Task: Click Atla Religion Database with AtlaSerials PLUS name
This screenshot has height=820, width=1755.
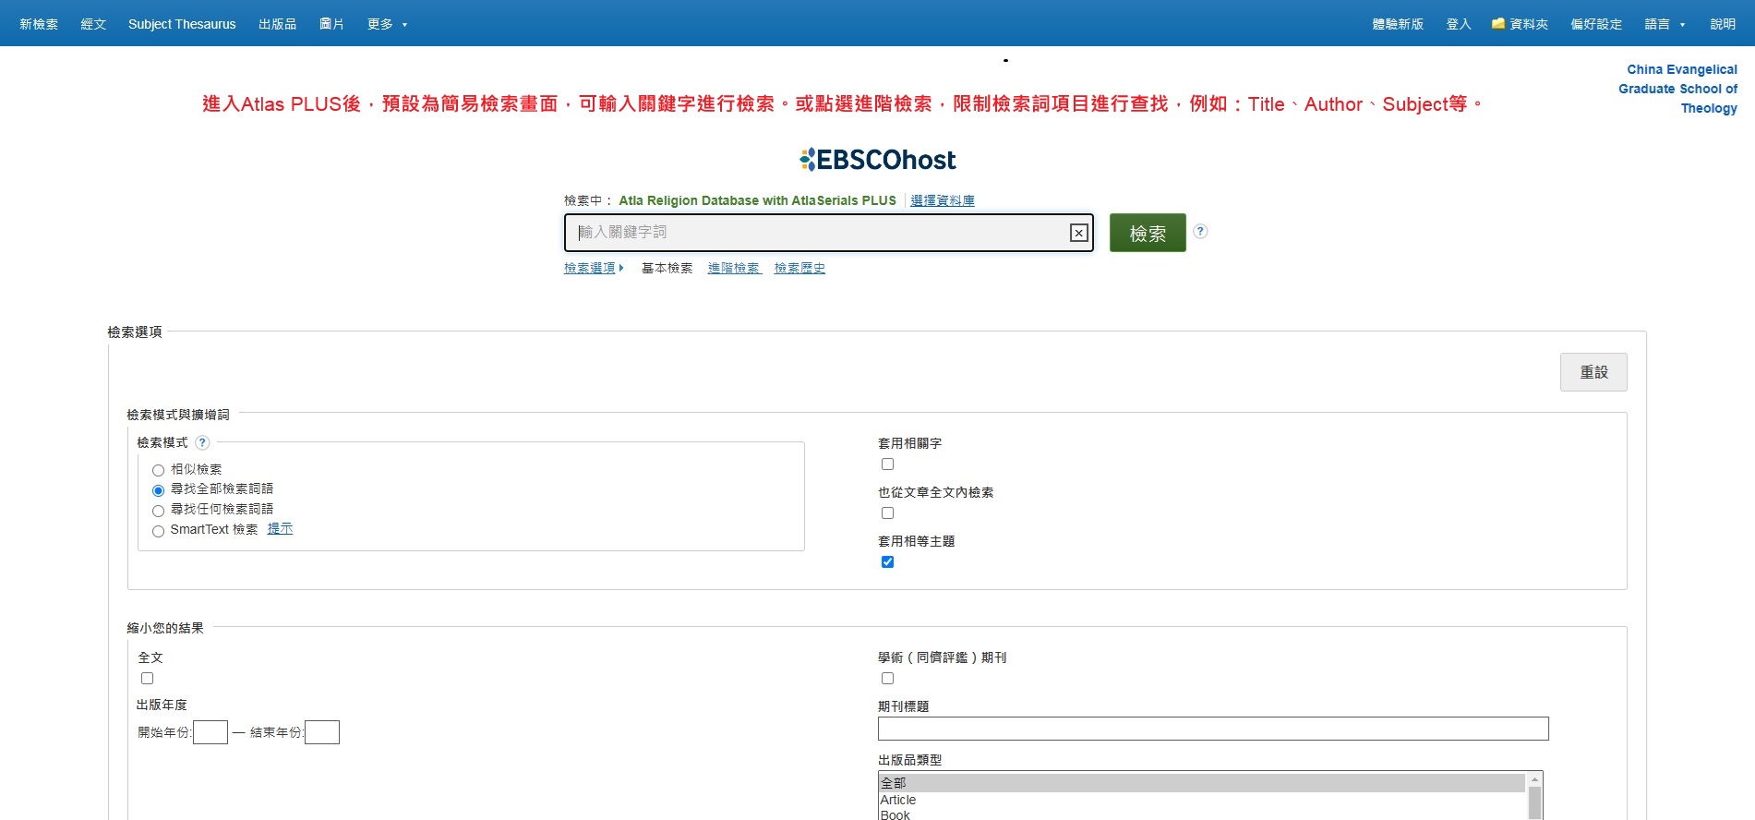Action: click(x=757, y=200)
